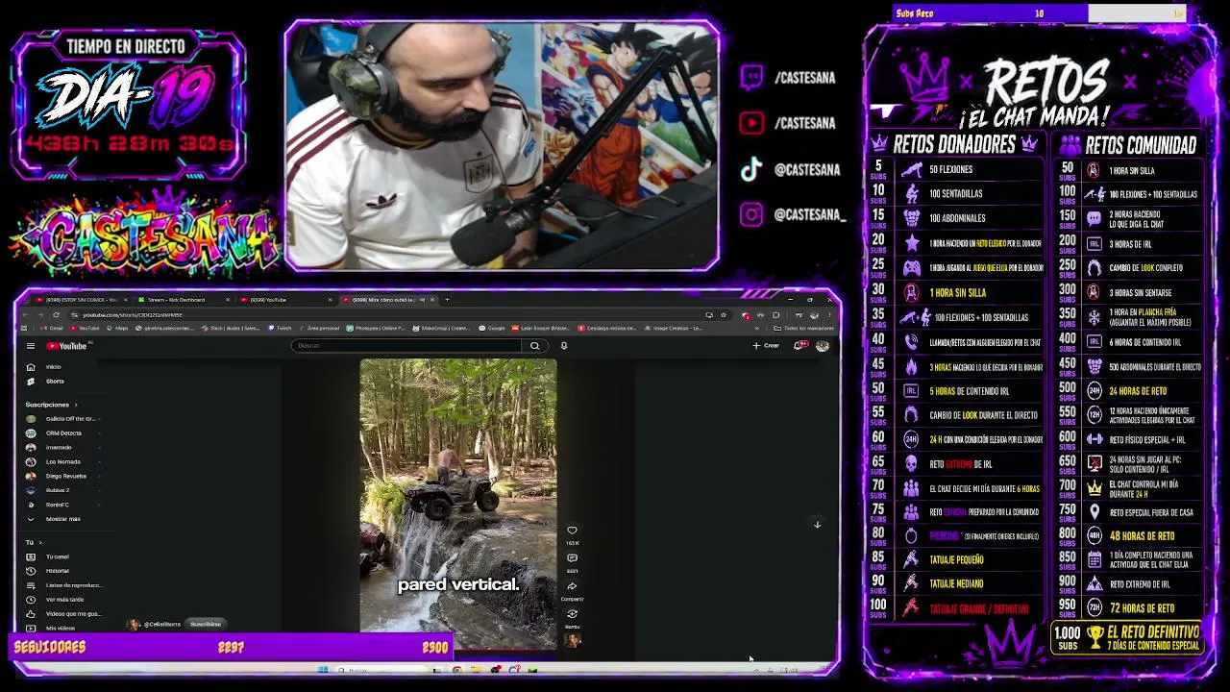The image size is (1230, 692).
Task: Open a new browser tab
Action: [447, 300]
